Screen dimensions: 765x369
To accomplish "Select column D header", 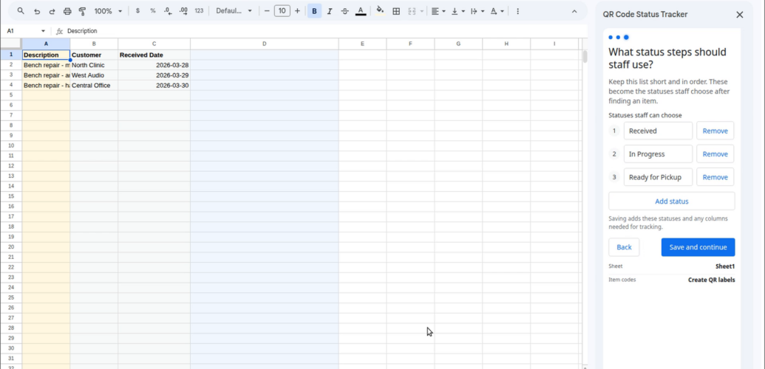I will [x=264, y=44].
